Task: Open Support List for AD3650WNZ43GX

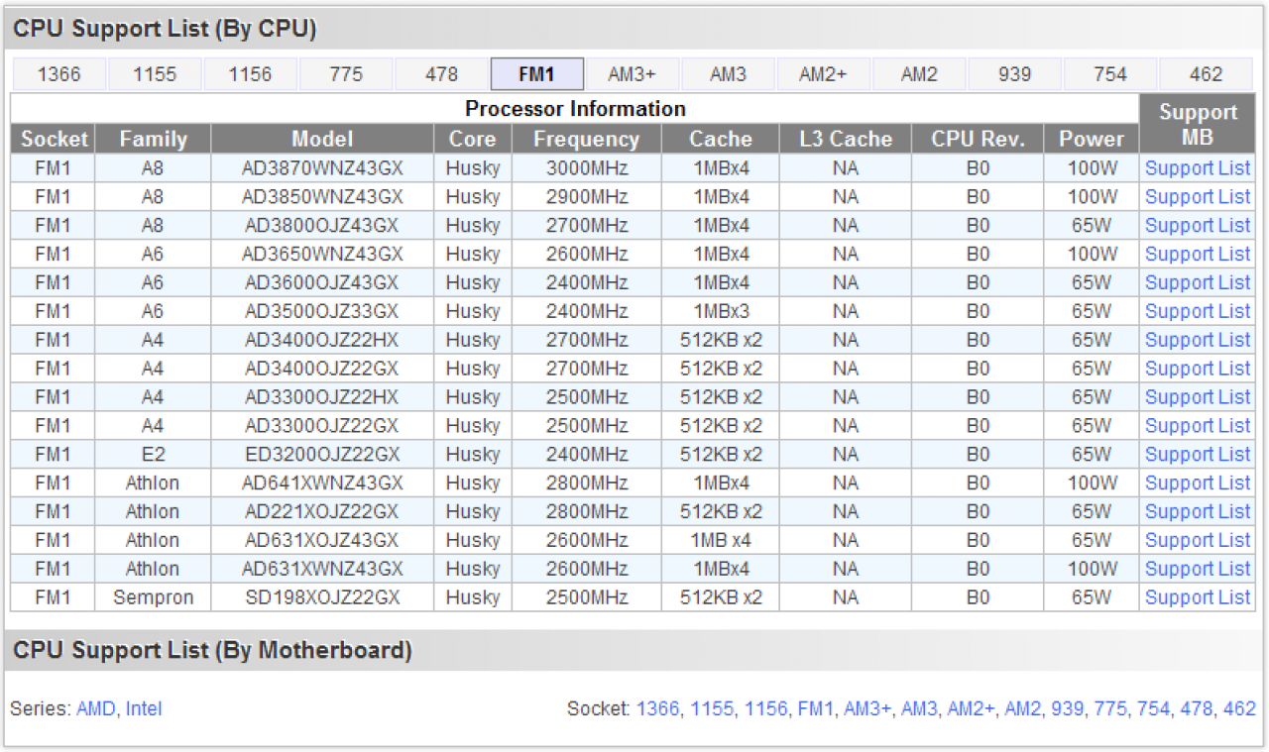Action: click(x=1198, y=255)
